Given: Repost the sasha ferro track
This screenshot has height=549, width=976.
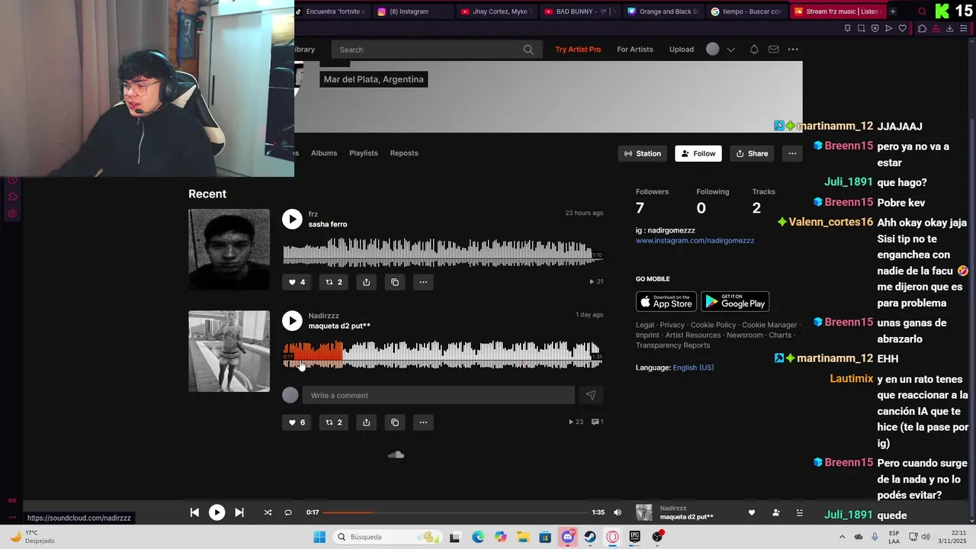Looking at the screenshot, I should coord(333,282).
